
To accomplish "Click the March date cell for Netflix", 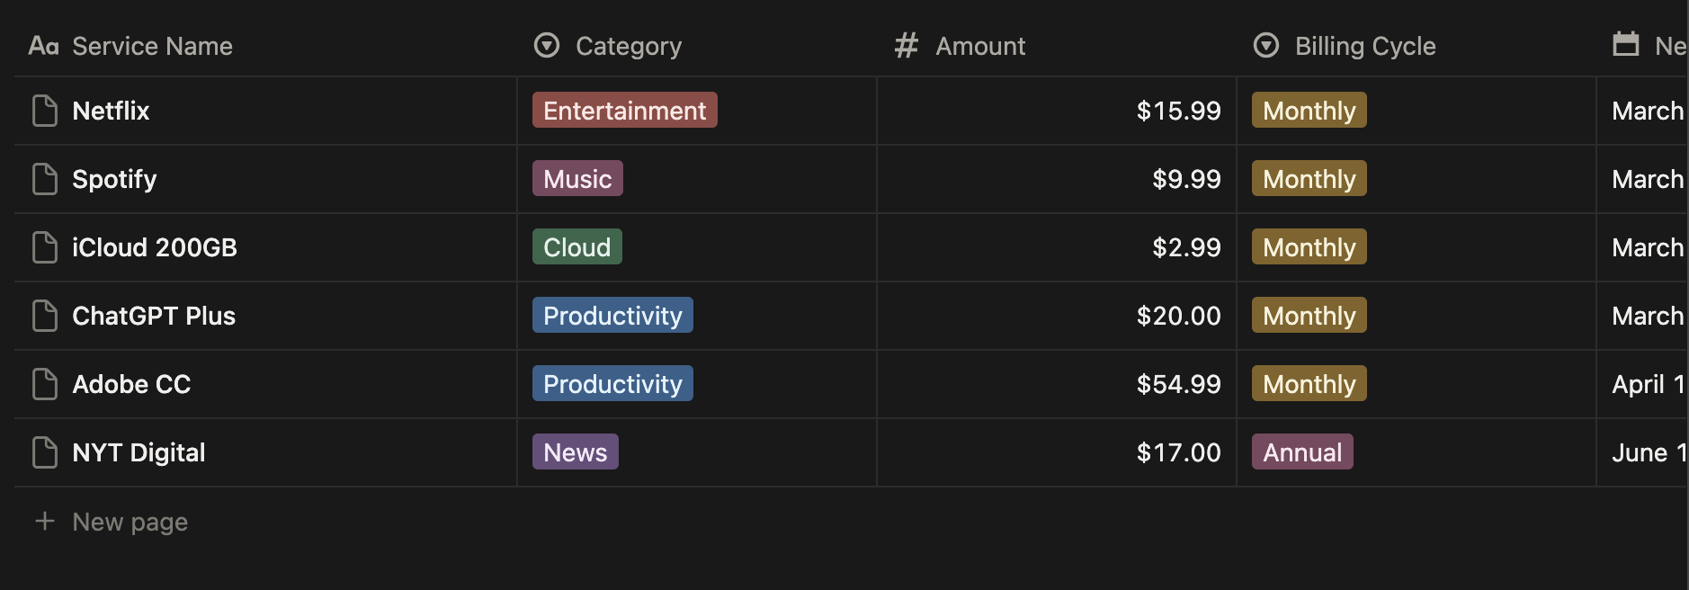I will coord(1643,111).
